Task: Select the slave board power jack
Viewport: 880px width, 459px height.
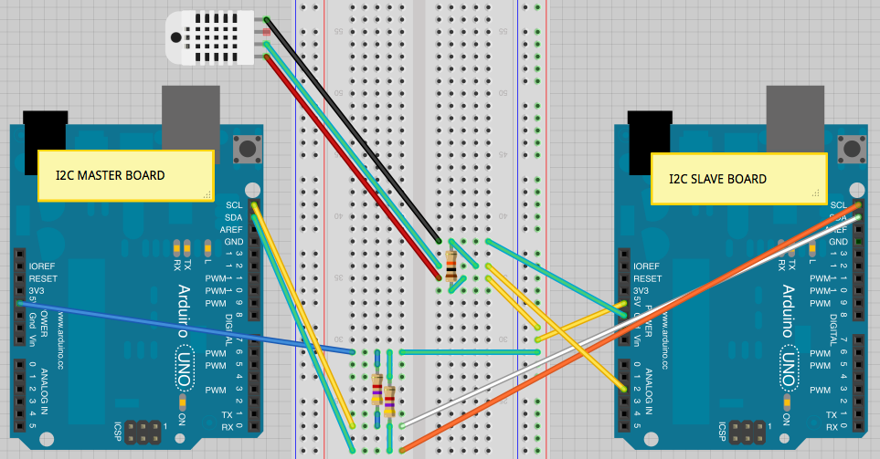Action: point(650,131)
